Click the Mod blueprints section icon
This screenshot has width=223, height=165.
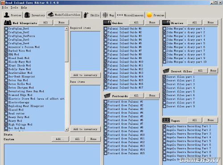tap(8, 23)
